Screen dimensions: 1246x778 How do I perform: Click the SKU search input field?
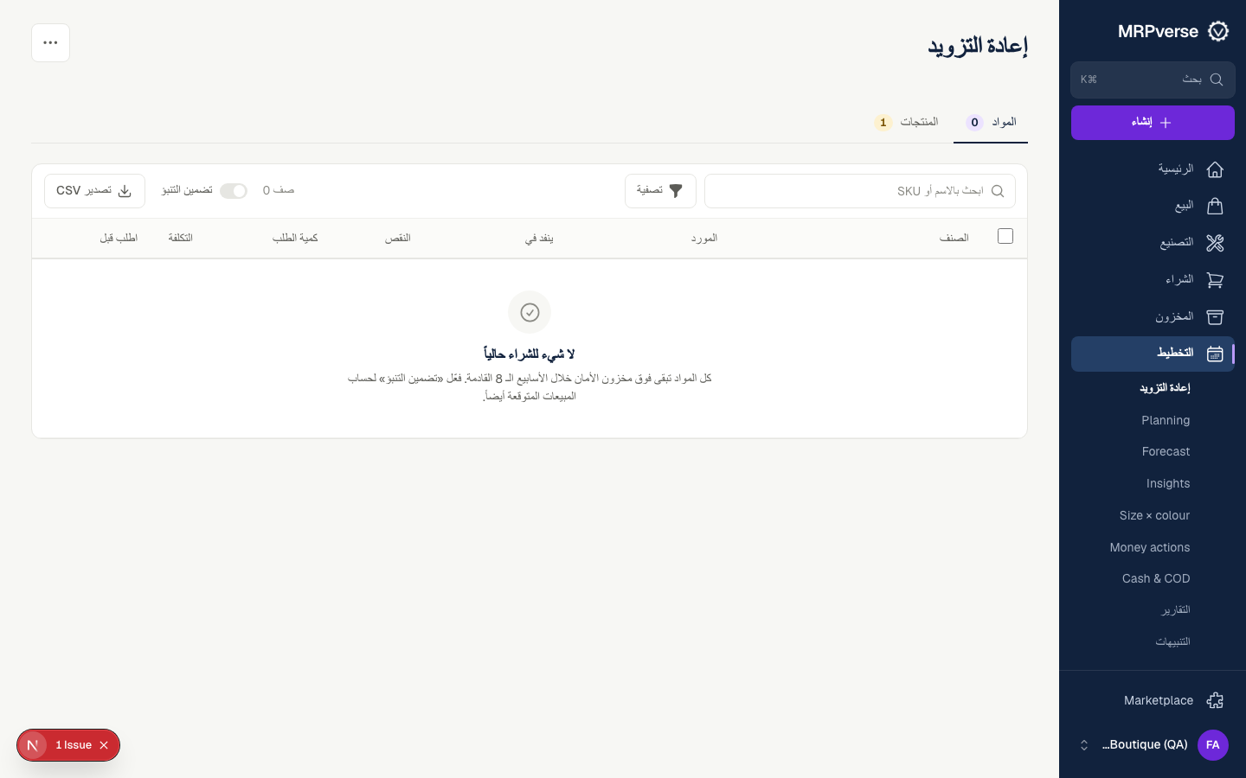[860, 191]
